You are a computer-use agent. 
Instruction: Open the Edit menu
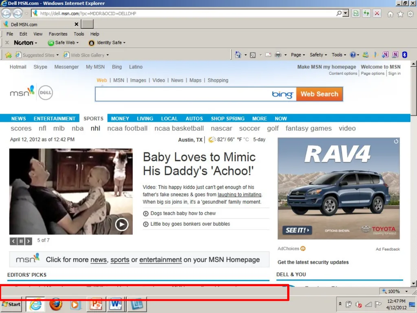pyautogui.click(x=23, y=34)
